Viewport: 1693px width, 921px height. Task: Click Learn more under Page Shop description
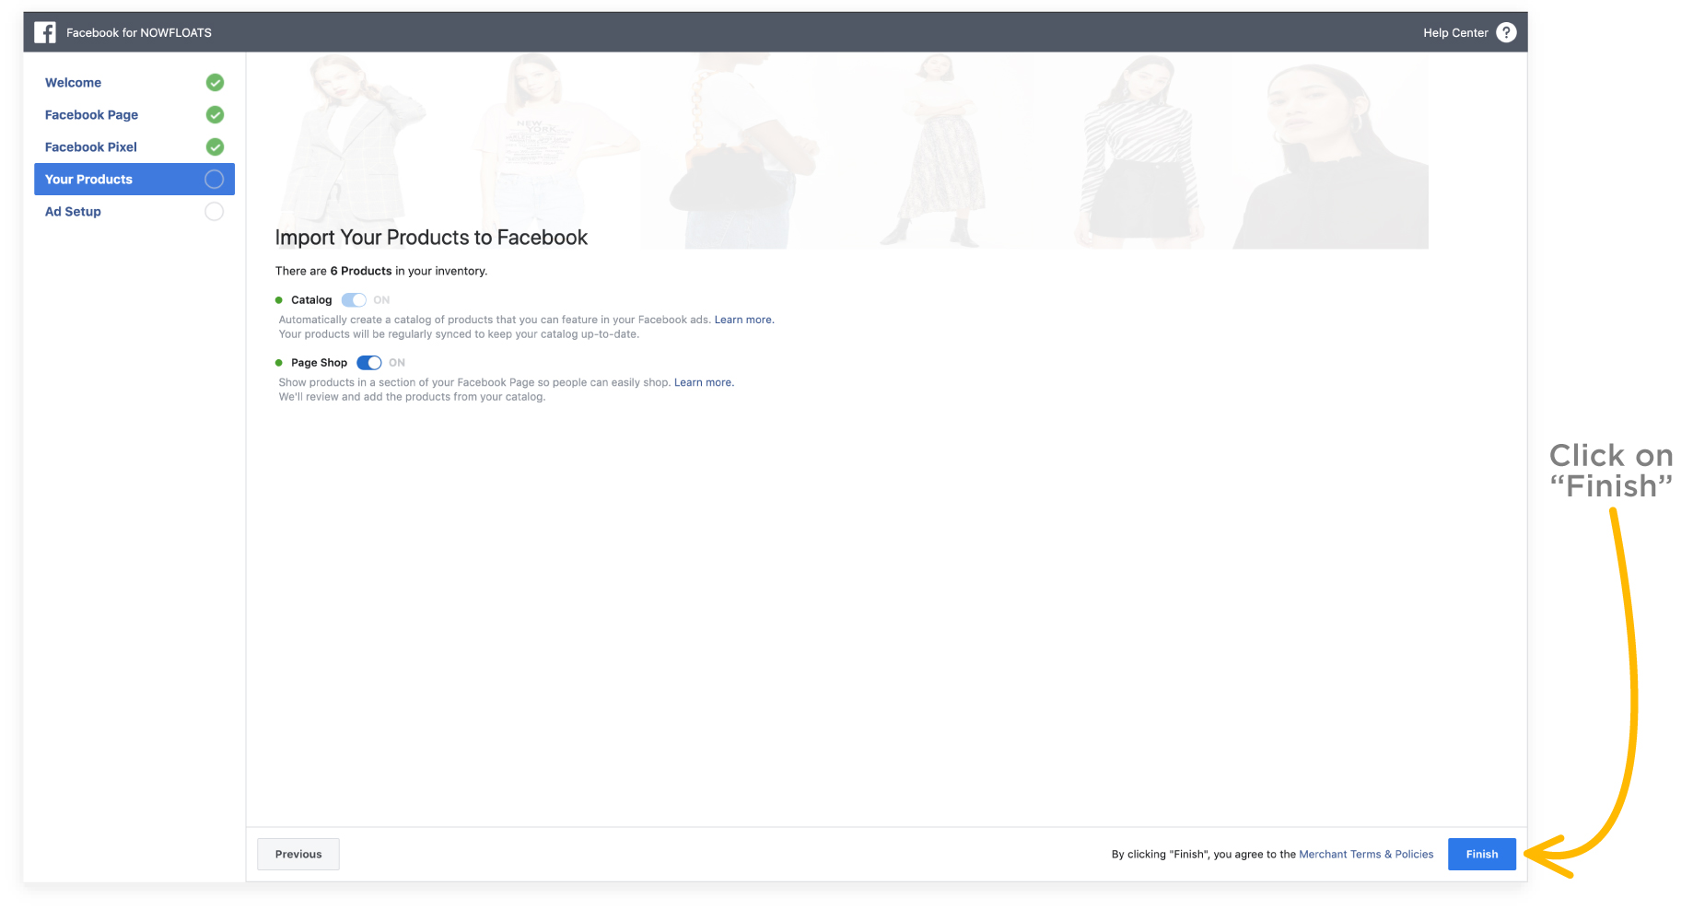[704, 383]
